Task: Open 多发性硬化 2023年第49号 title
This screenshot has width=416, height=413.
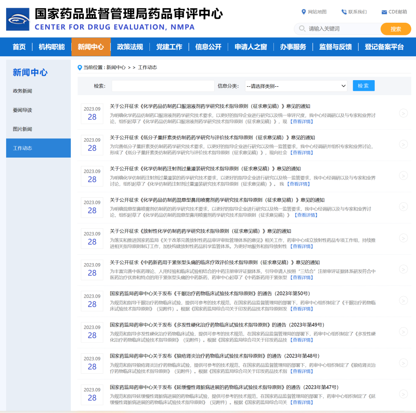Action: (x=217, y=325)
